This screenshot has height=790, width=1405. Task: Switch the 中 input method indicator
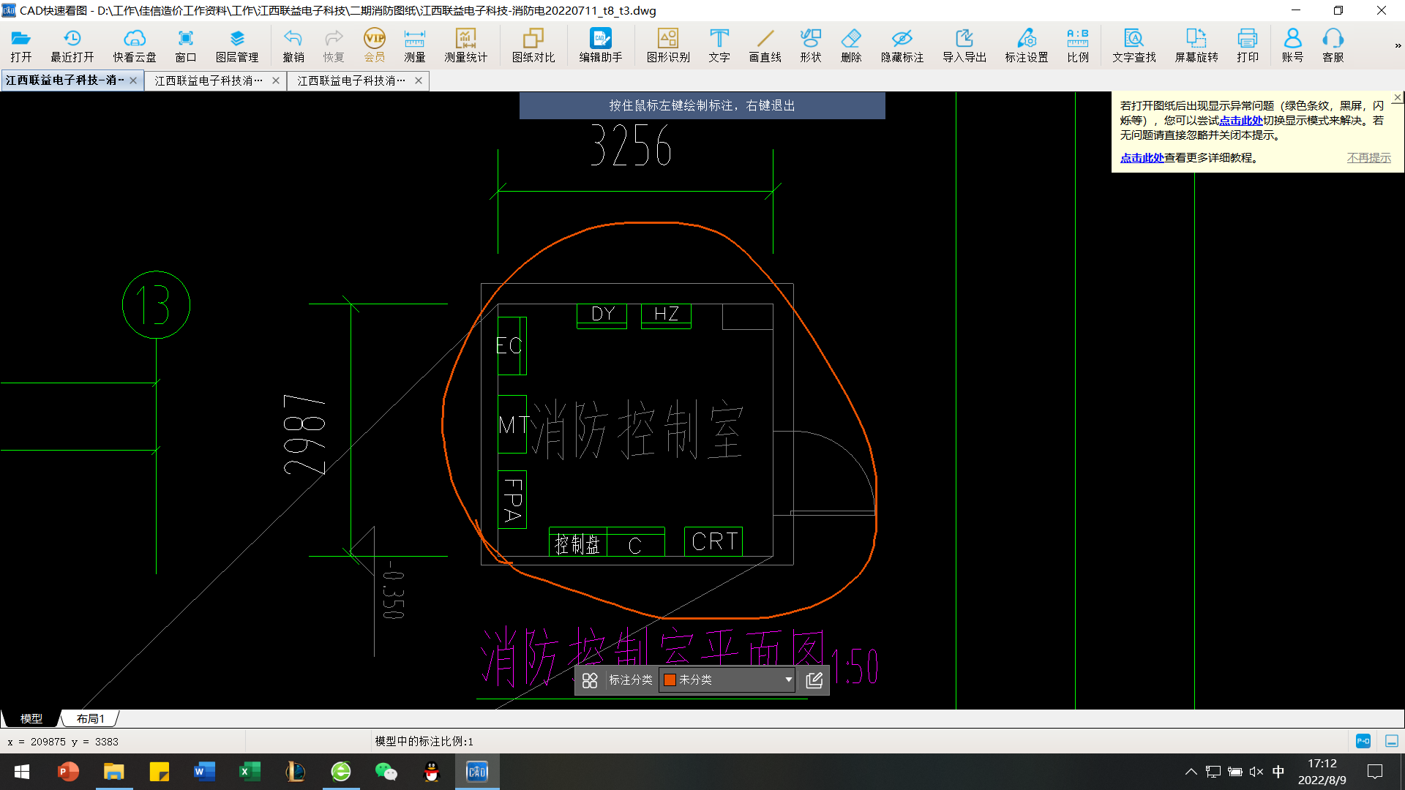1278,772
